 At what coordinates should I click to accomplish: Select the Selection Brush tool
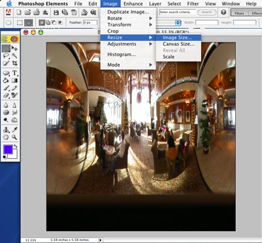click(6, 63)
